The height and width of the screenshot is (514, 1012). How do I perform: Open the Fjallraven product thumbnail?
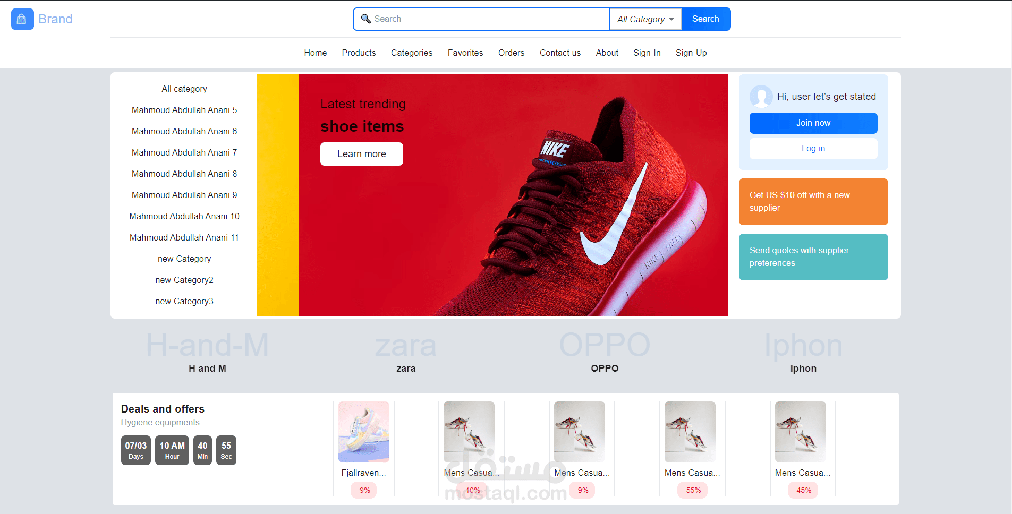click(x=364, y=432)
